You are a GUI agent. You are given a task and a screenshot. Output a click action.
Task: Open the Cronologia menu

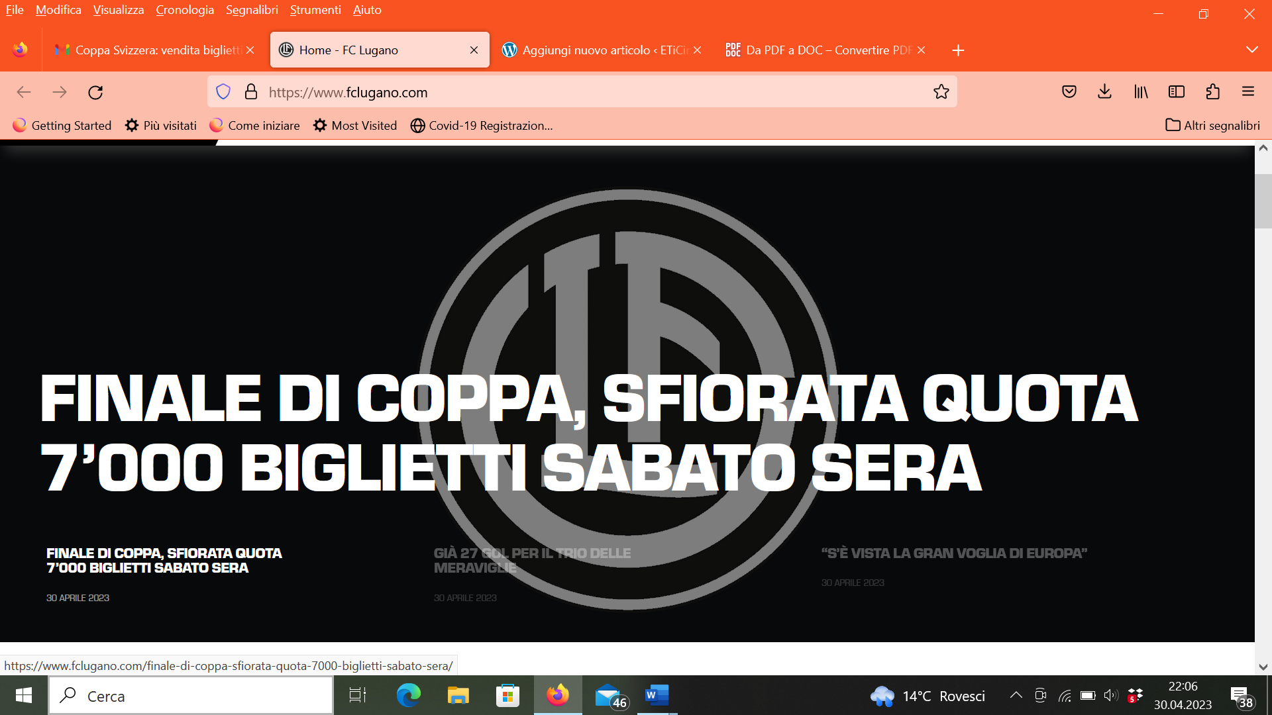[185, 10]
